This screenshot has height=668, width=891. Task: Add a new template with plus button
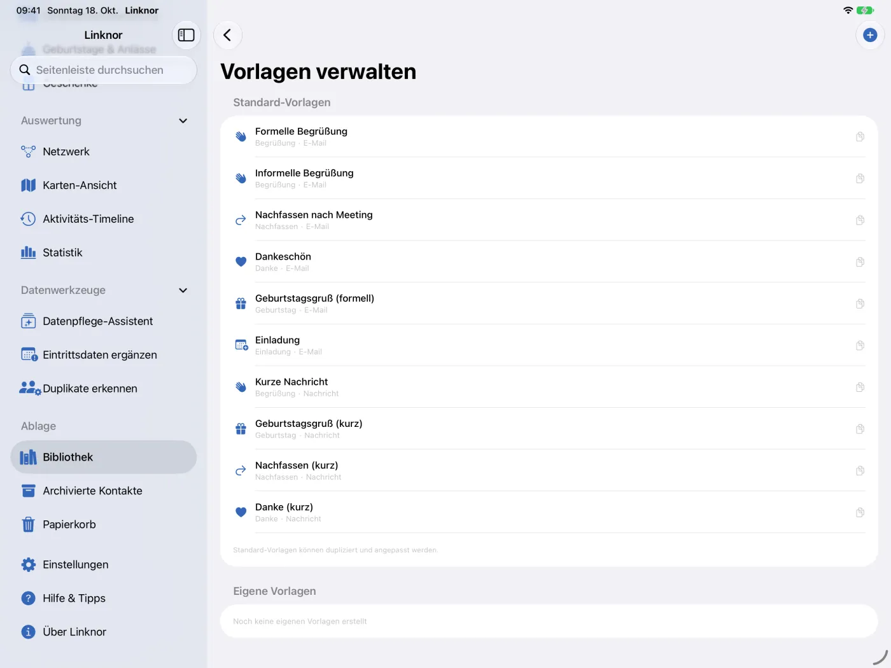click(x=870, y=35)
